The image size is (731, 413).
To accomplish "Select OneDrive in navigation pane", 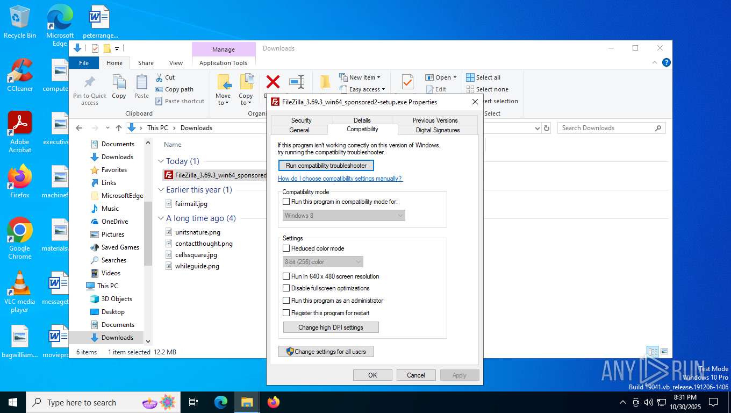I will [x=114, y=222].
